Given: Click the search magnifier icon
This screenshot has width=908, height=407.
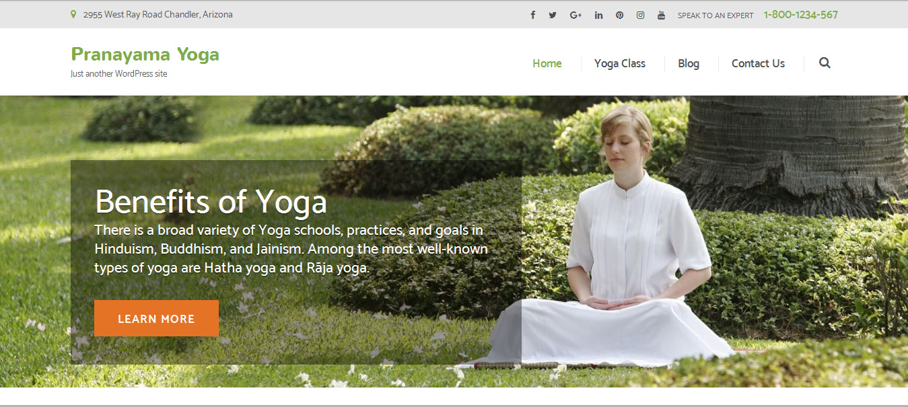Looking at the screenshot, I should pyautogui.click(x=825, y=63).
